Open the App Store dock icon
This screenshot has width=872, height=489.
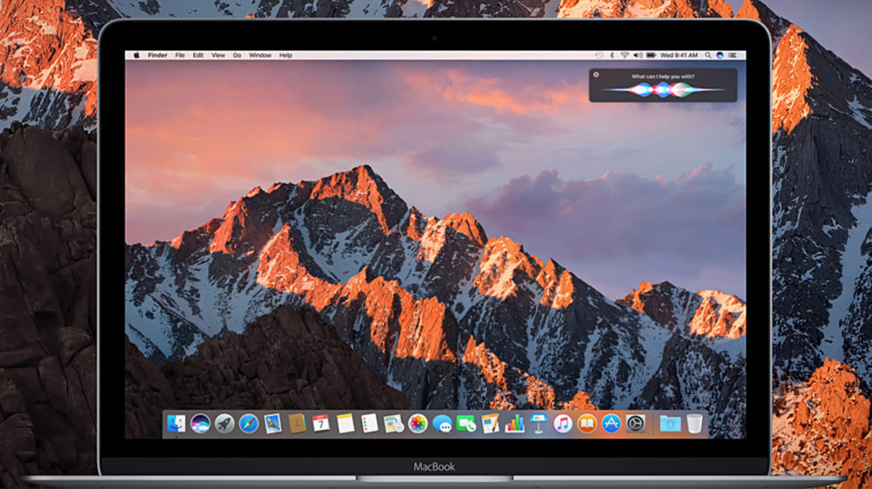tap(611, 424)
